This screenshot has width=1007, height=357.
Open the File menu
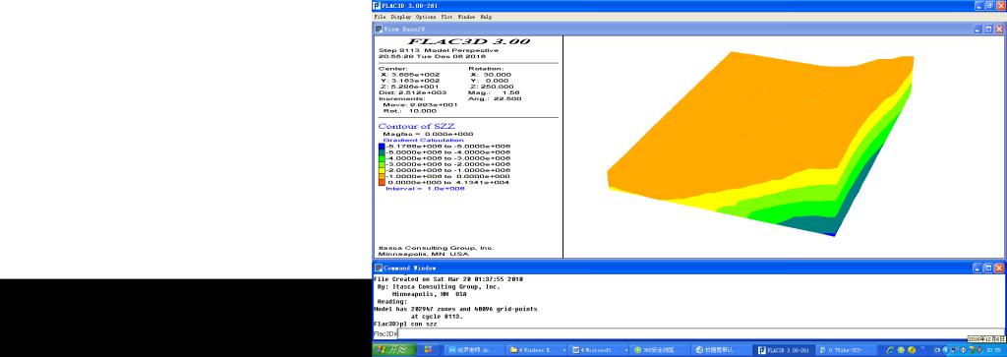[380, 17]
